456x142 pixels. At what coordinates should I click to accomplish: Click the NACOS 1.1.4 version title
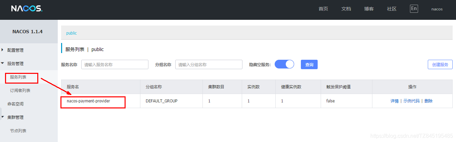coord(28,32)
